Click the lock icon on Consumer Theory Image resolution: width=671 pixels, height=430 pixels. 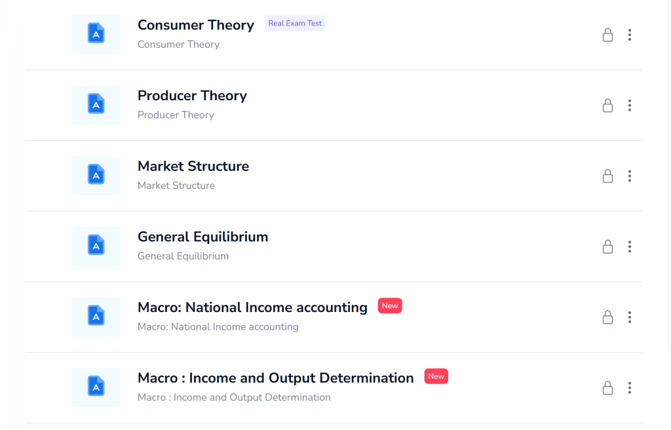coord(607,35)
